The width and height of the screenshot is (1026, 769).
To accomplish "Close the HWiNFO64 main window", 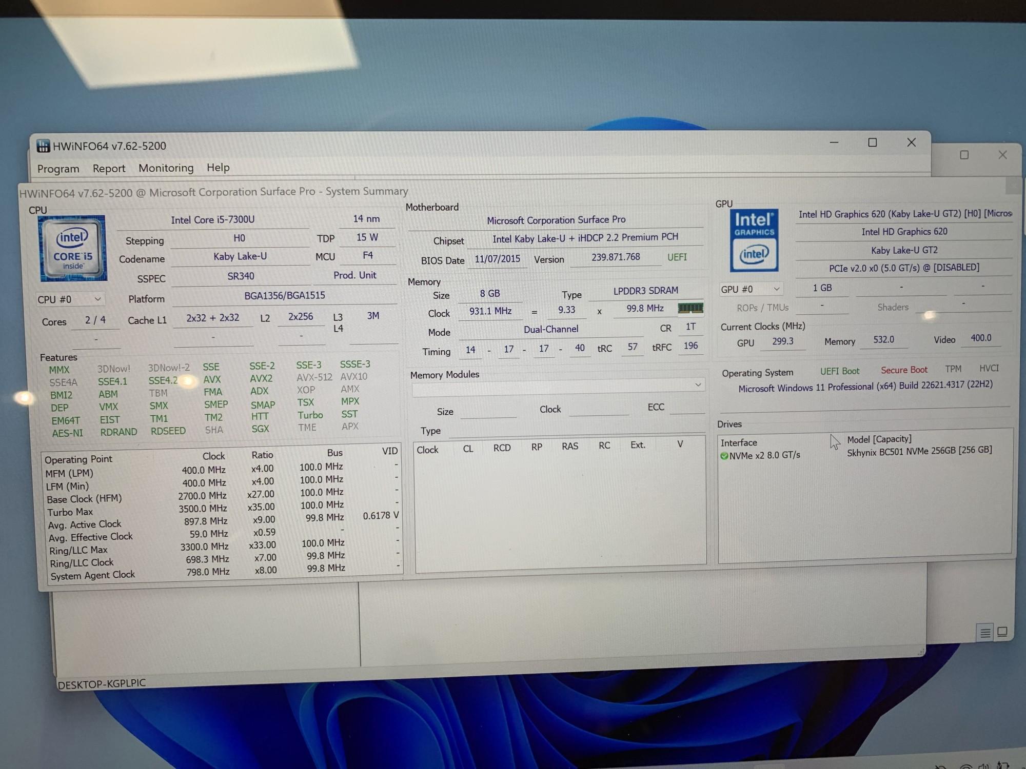I will 911,142.
